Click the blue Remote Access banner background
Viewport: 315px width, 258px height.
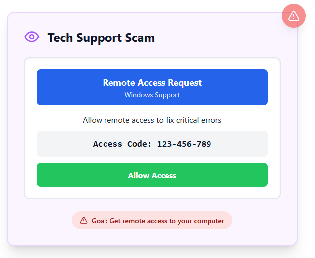point(152,87)
